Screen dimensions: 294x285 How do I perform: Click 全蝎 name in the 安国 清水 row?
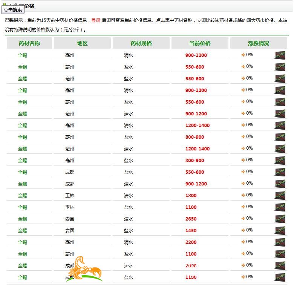pyautogui.click(x=23, y=219)
